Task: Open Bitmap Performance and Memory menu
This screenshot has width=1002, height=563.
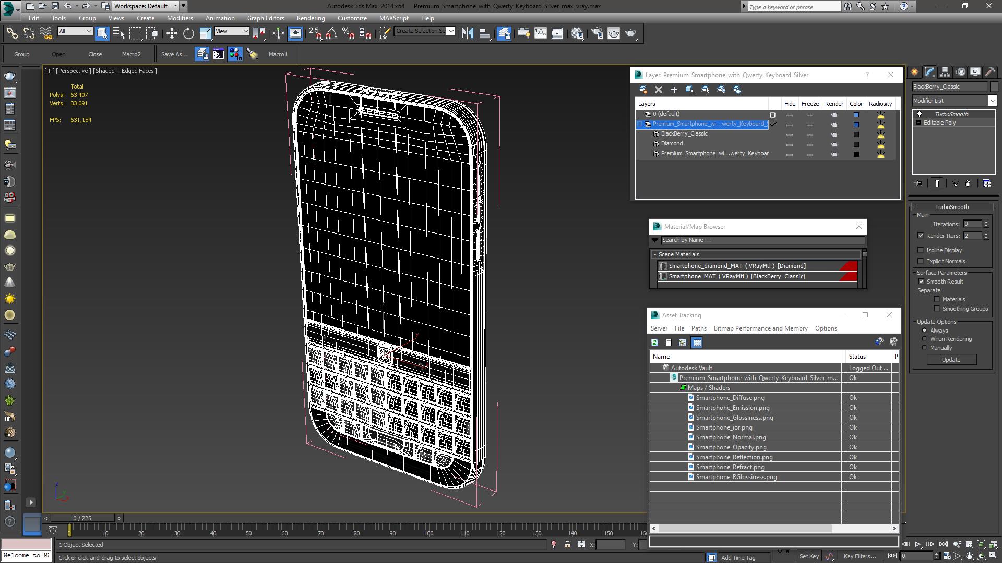Action: tap(760, 328)
